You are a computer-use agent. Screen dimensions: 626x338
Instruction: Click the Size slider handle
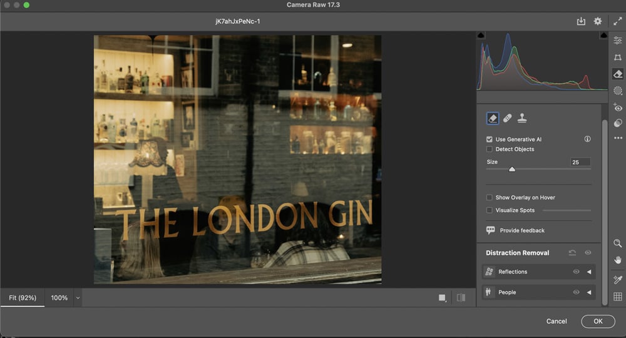(512, 169)
